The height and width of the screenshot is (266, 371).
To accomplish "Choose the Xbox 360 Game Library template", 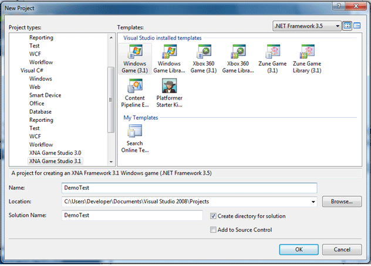I will (x=238, y=59).
